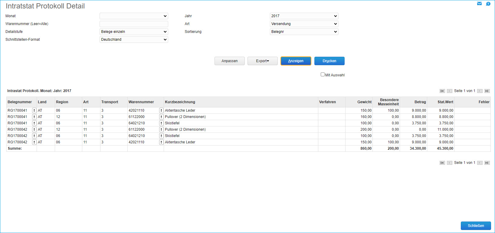Expand the Jahr dropdown showing 2017
This screenshot has width=495, height=233.
304,16
